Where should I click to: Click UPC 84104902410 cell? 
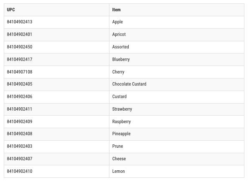click(x=56, y=172)
